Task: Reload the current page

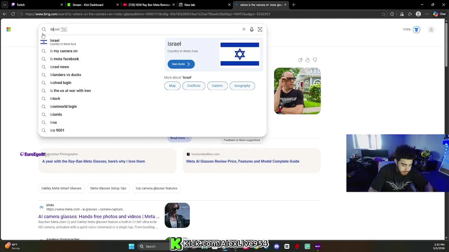Action: click(13, 14)
